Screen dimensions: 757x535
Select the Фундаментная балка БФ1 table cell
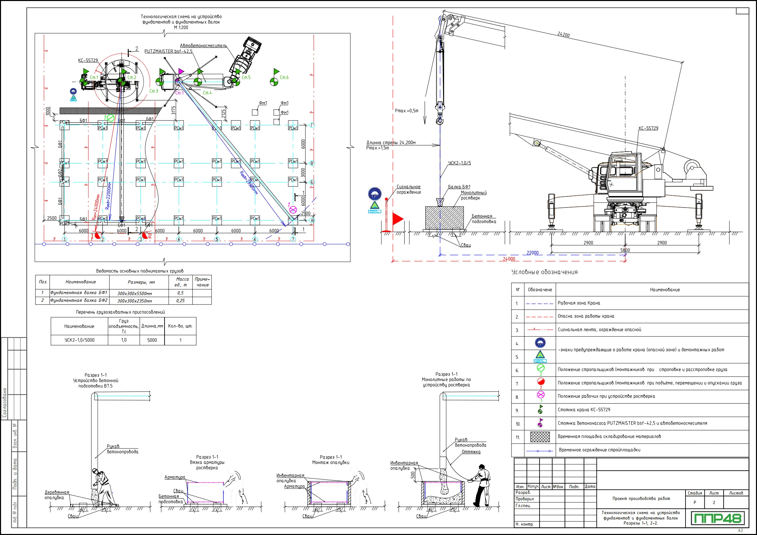(79, 293)
